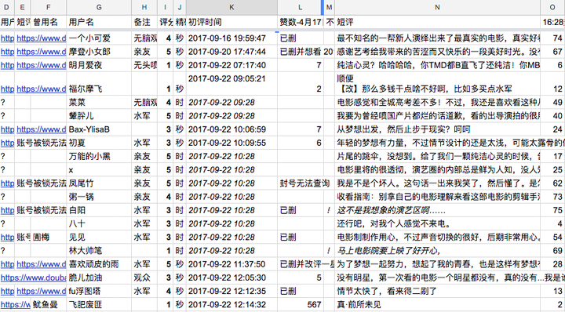Select the Bax-YlisaB username cell

pyautogui.click(x=99, y=129)
